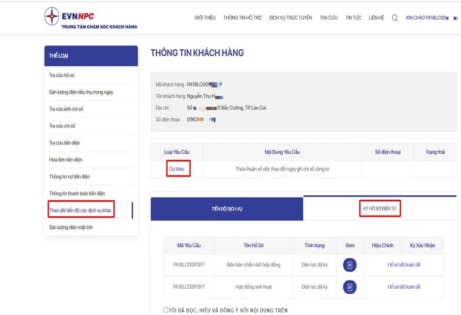Open Thông tin nợ tiền điện
The image size is (461, 315).
point(70,177)
